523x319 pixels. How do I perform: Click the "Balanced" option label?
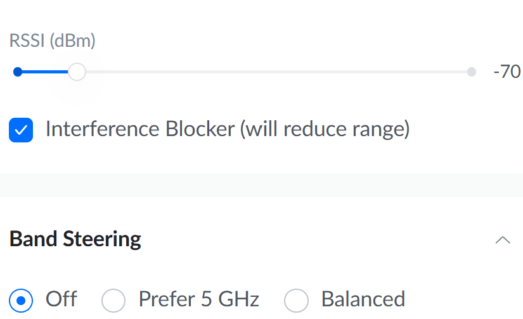[363, 299]
